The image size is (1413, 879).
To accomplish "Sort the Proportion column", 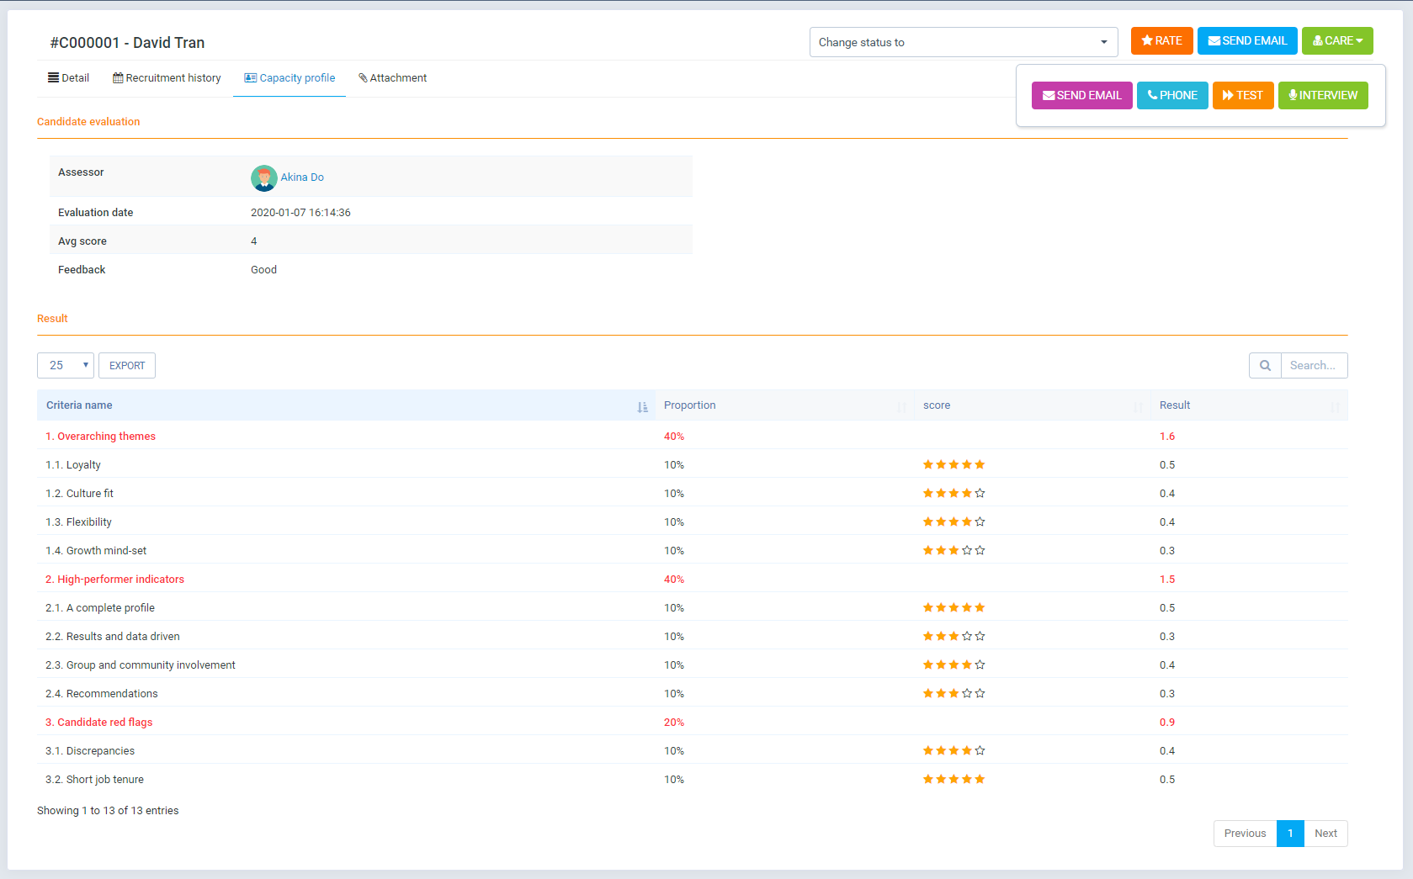I will coord(901,406).
